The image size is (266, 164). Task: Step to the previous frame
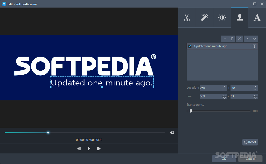point(79,148)
